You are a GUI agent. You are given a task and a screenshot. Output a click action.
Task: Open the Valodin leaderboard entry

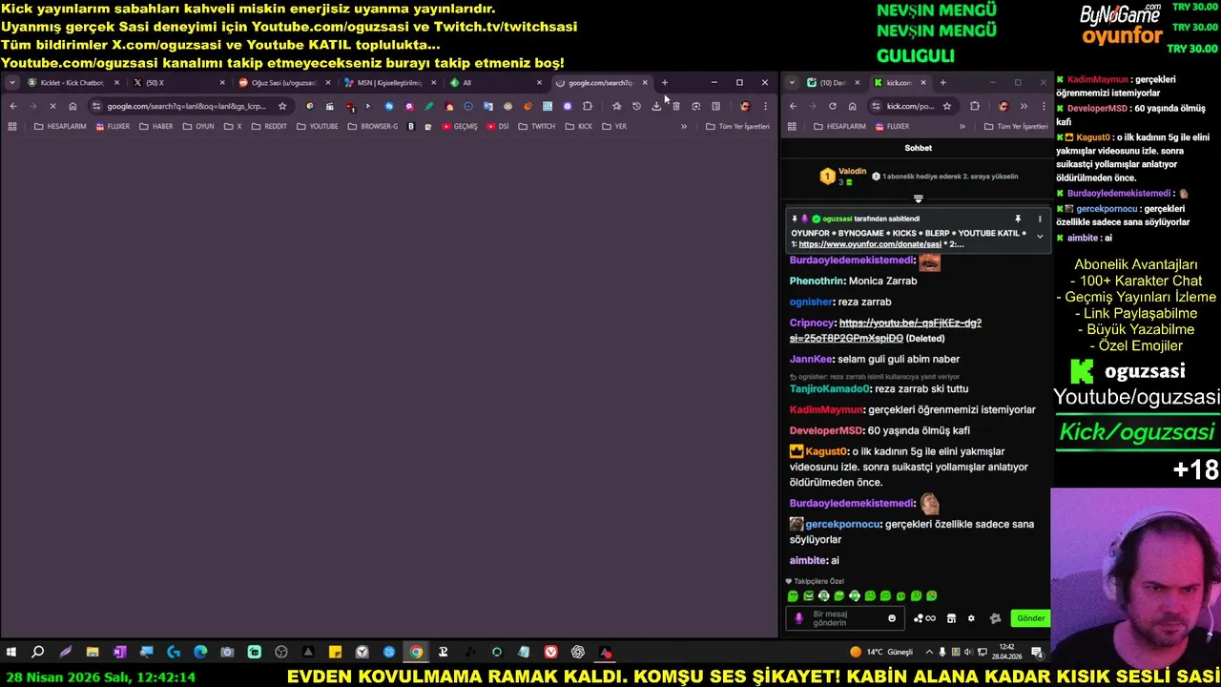tap(844, 177)
